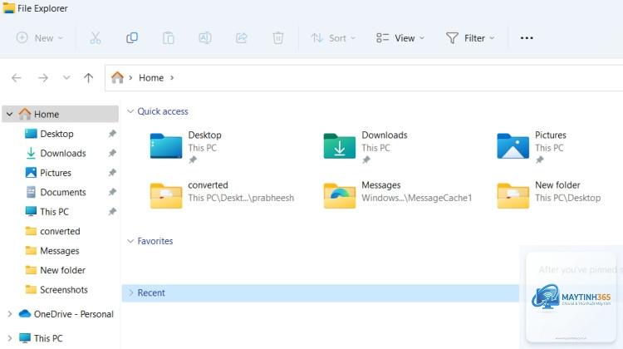Image resolution: width=623 pixels, height=349 pixels.
Task: Open the Pictures folder in Quick access
Action: [x=532, y=147]
